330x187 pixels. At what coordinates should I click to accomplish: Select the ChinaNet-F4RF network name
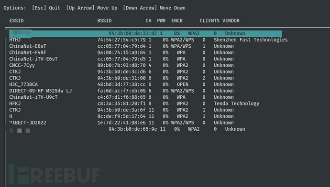[28, 52]
